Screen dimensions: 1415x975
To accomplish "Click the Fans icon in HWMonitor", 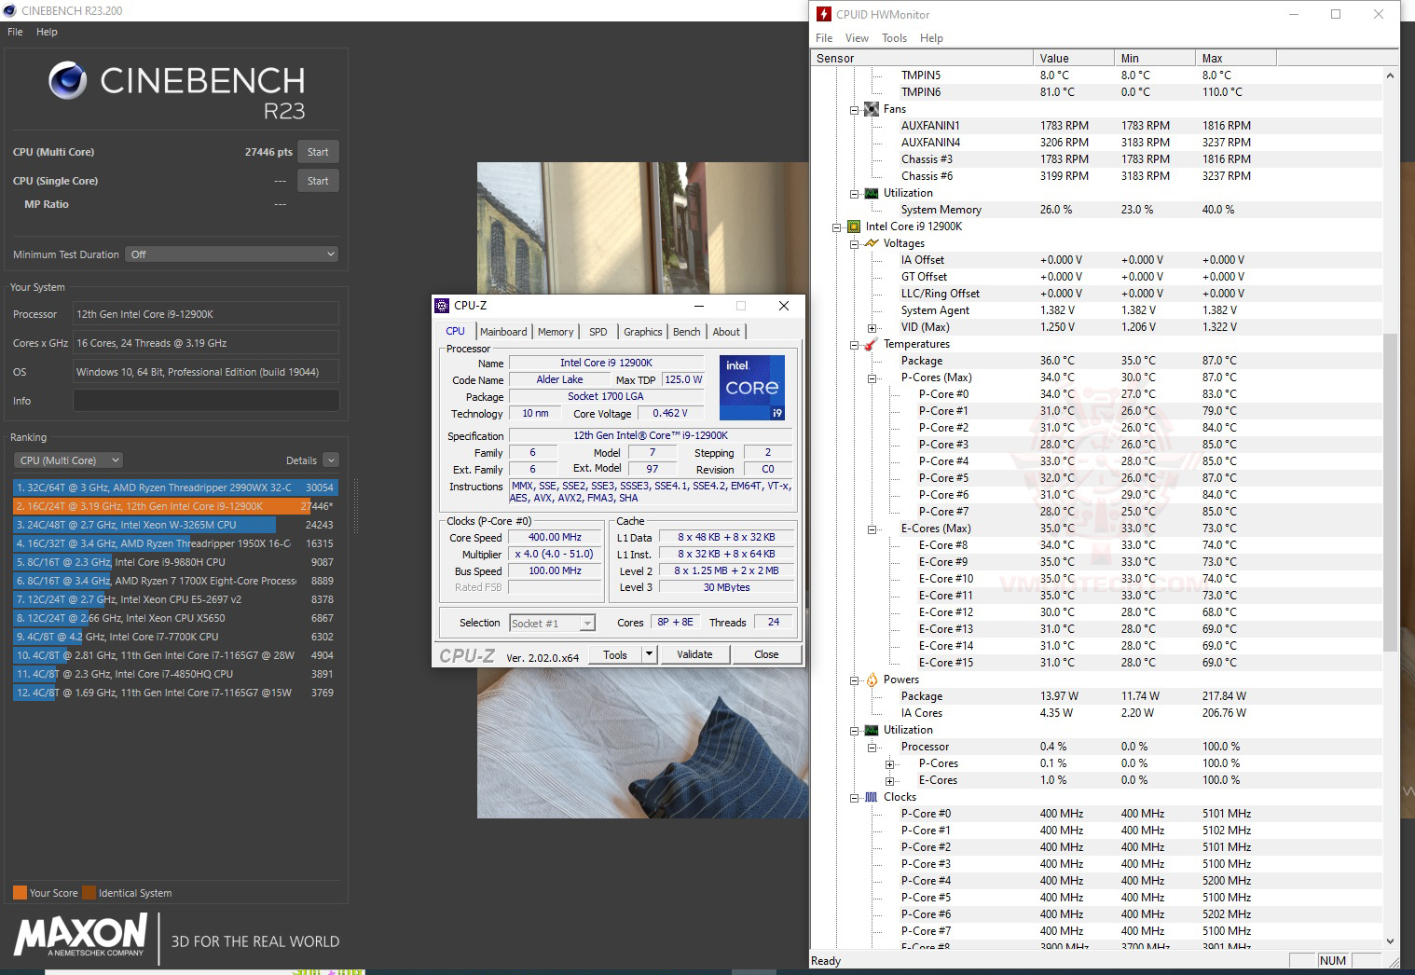I will tap(872, 109).
